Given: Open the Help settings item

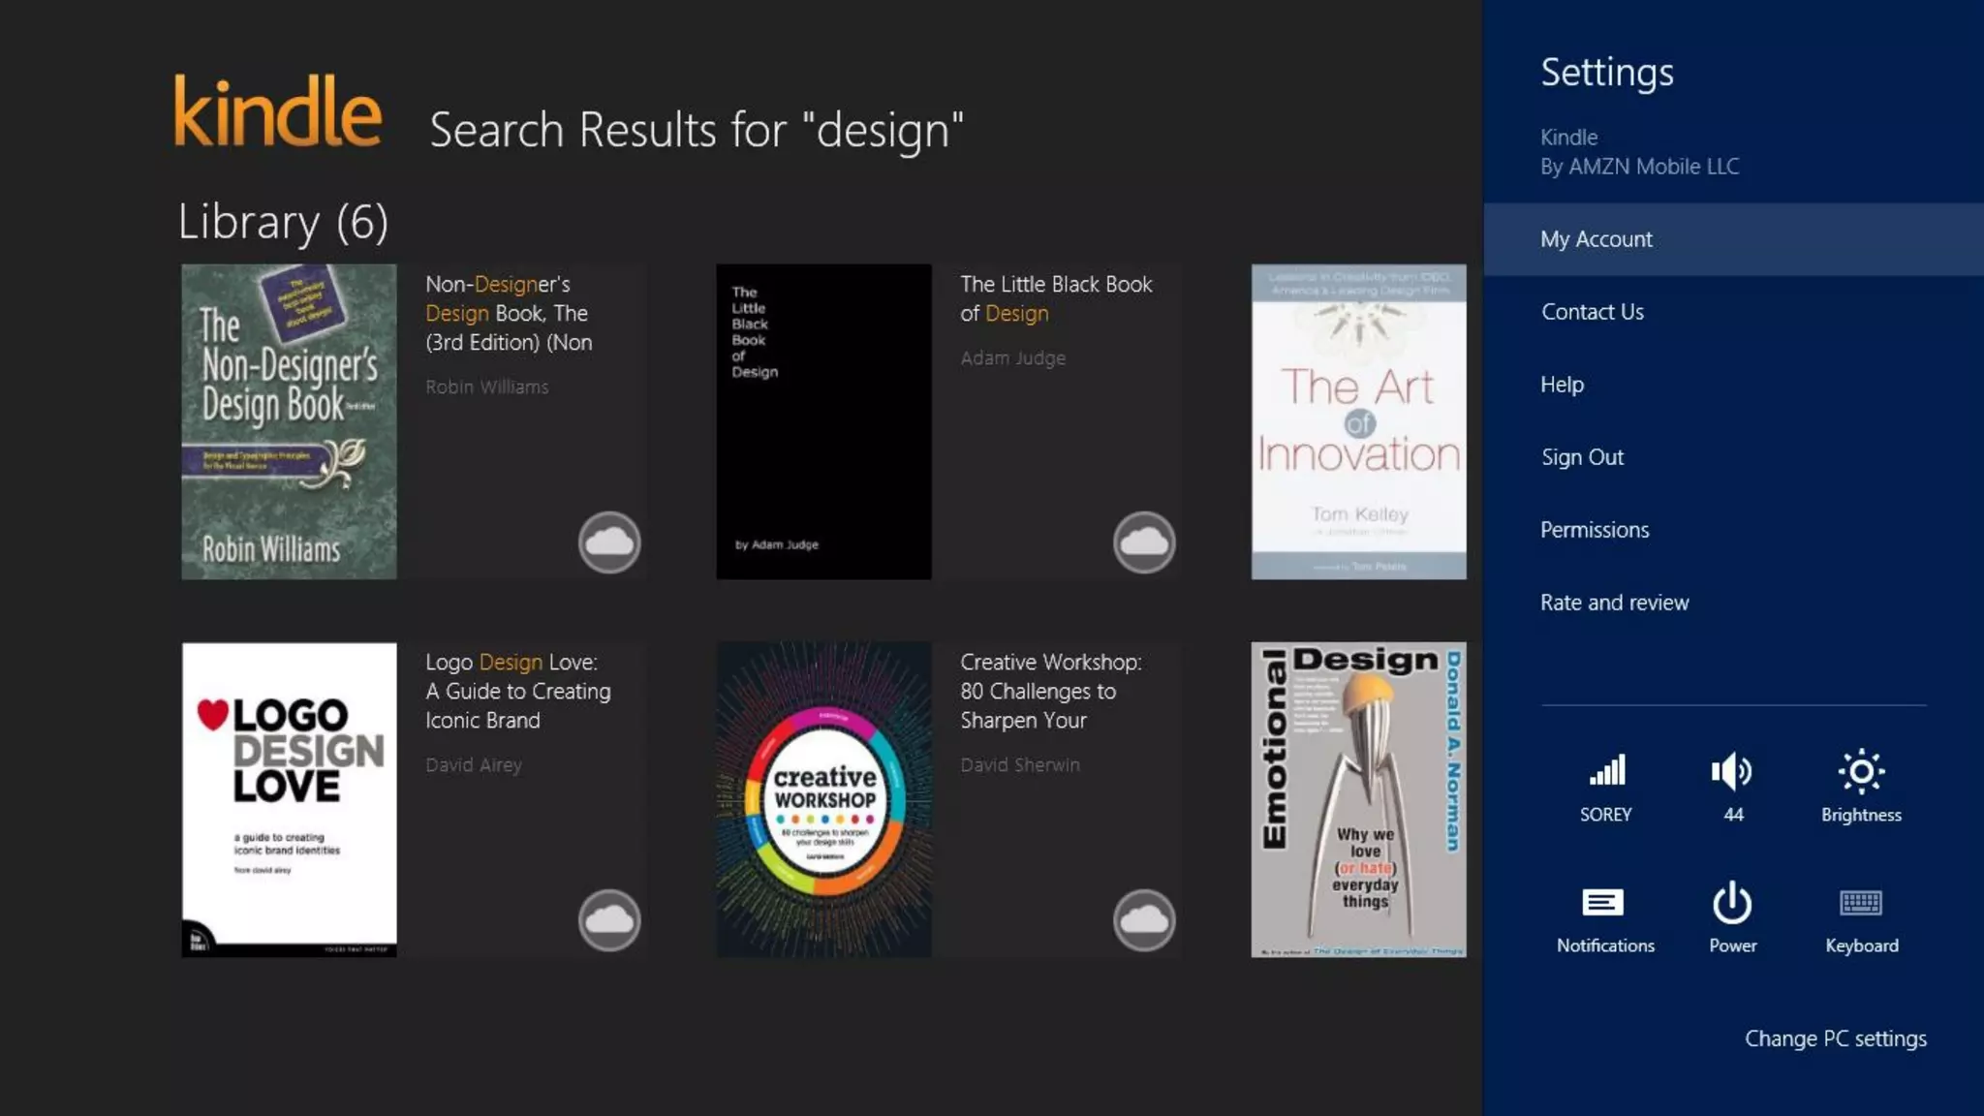Looking at the screenshot, I should coord(1562,385).
